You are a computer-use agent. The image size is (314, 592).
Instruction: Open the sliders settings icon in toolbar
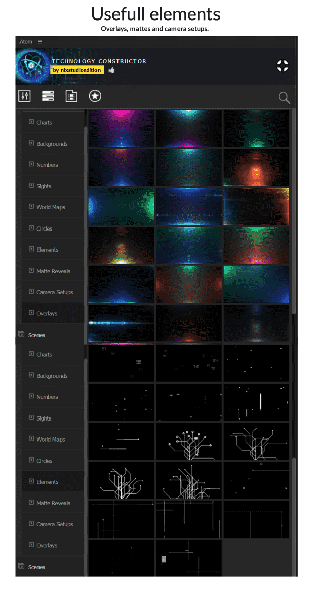[x=25, y=96]
